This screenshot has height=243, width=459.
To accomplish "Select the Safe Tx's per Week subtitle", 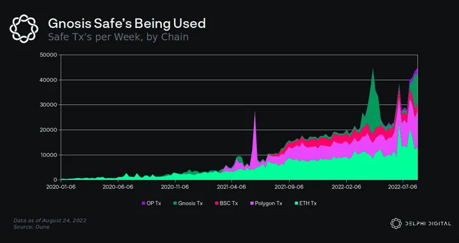I will [x=119, y=37].
